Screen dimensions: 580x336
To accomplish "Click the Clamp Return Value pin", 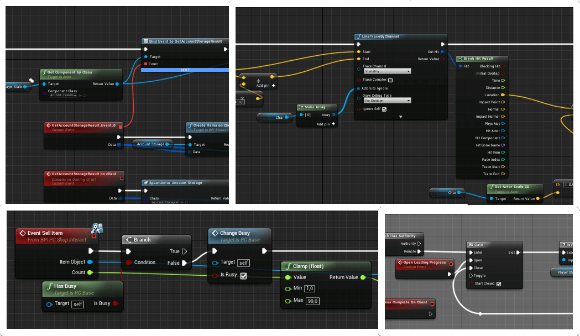I will pyautogui.click(x=363, y=277).
